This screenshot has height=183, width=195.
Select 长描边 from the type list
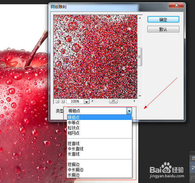click(99, 175)
